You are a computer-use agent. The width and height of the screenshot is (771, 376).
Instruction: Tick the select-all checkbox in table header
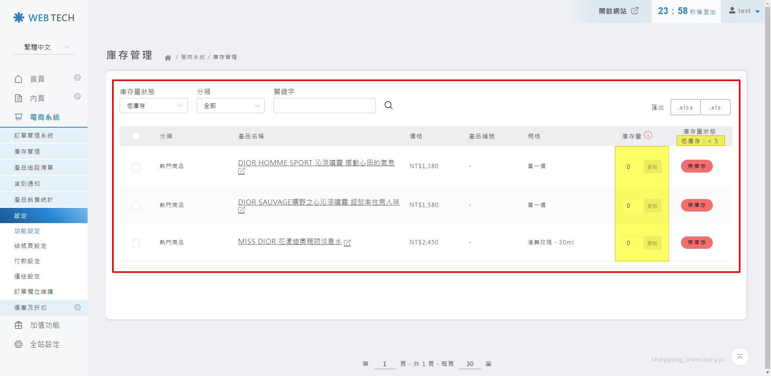click(x=136, y=136)
